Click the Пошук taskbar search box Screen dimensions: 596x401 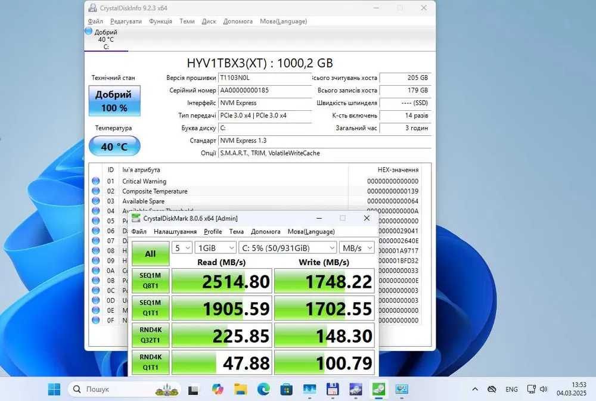click(x=125, y=389)
